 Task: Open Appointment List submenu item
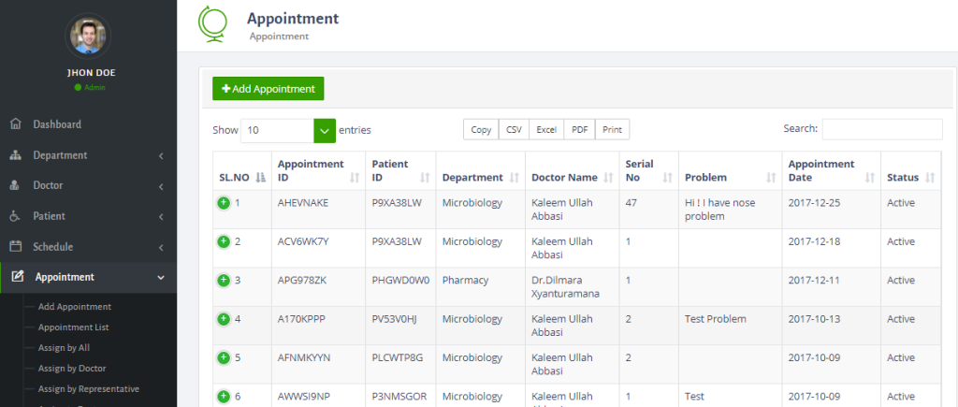tap(73, 327)
